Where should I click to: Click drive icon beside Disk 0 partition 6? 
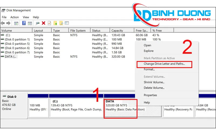click(2, 48)
